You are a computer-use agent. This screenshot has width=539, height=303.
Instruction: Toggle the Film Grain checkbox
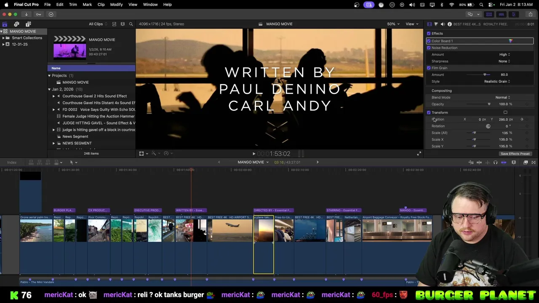pos(429,68)
